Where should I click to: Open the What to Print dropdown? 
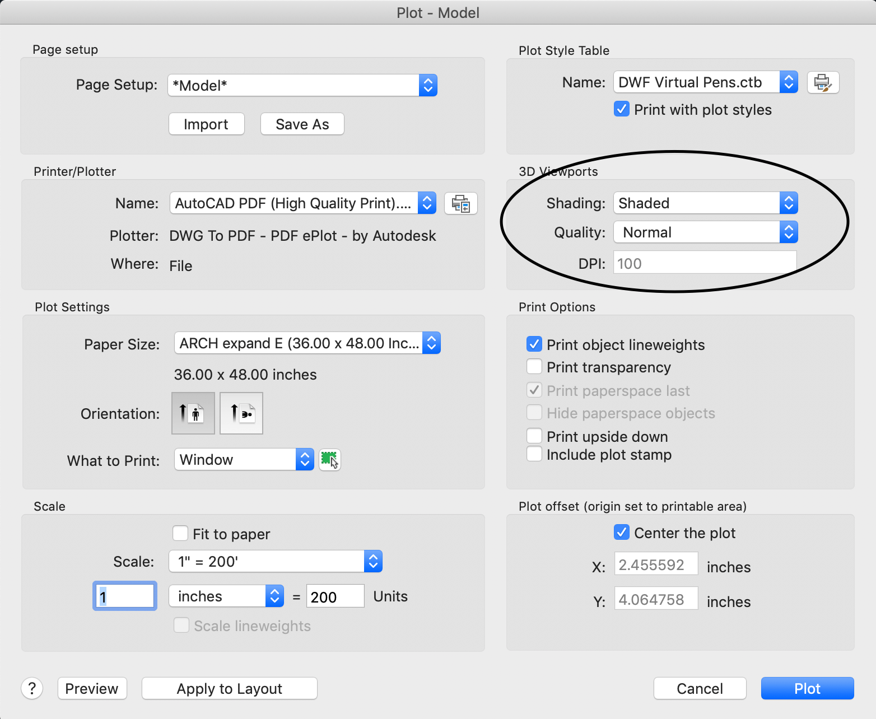coord(244,459)
